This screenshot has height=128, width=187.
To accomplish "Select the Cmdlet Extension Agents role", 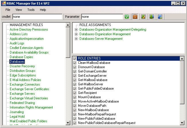I will (x=27, y=48).
